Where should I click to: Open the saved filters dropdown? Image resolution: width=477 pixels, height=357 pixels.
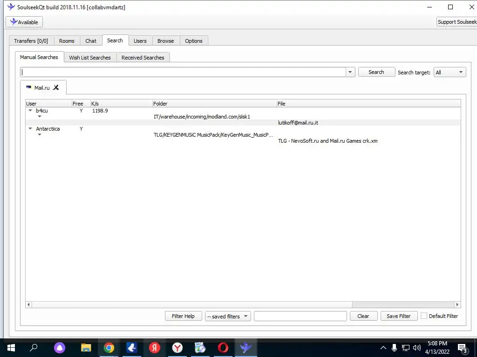pyautogui.click(x=227, y=316)
